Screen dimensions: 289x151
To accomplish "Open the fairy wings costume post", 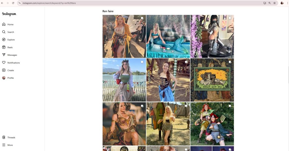I will [x=124, y=36].
